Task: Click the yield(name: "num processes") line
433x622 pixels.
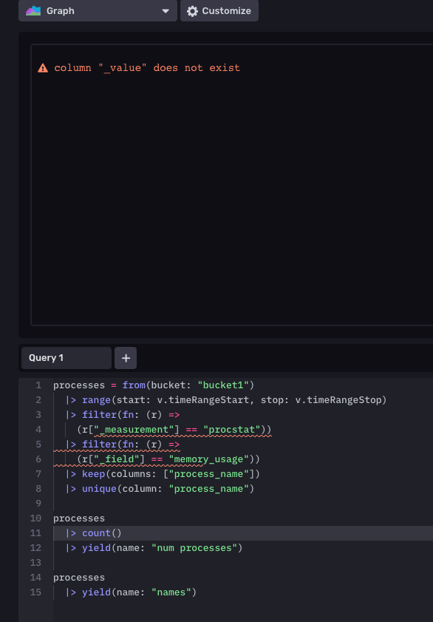Action: point(154,548)
